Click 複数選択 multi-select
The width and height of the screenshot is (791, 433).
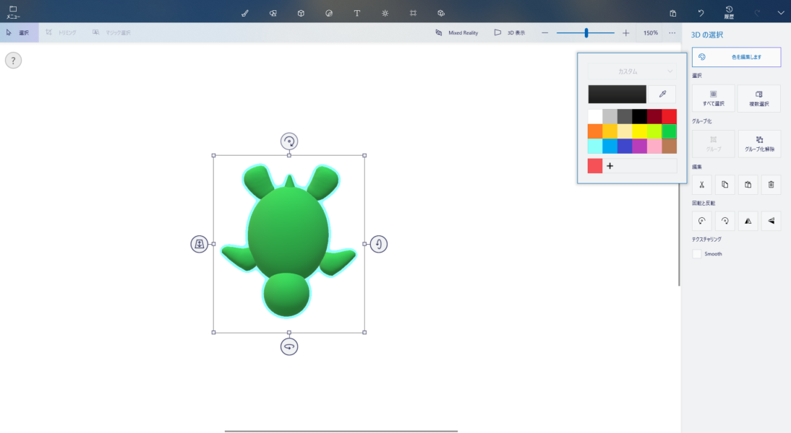click(759, 98)
